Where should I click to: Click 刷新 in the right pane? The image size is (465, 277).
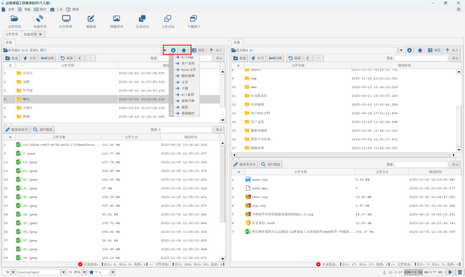pos(294,58)
